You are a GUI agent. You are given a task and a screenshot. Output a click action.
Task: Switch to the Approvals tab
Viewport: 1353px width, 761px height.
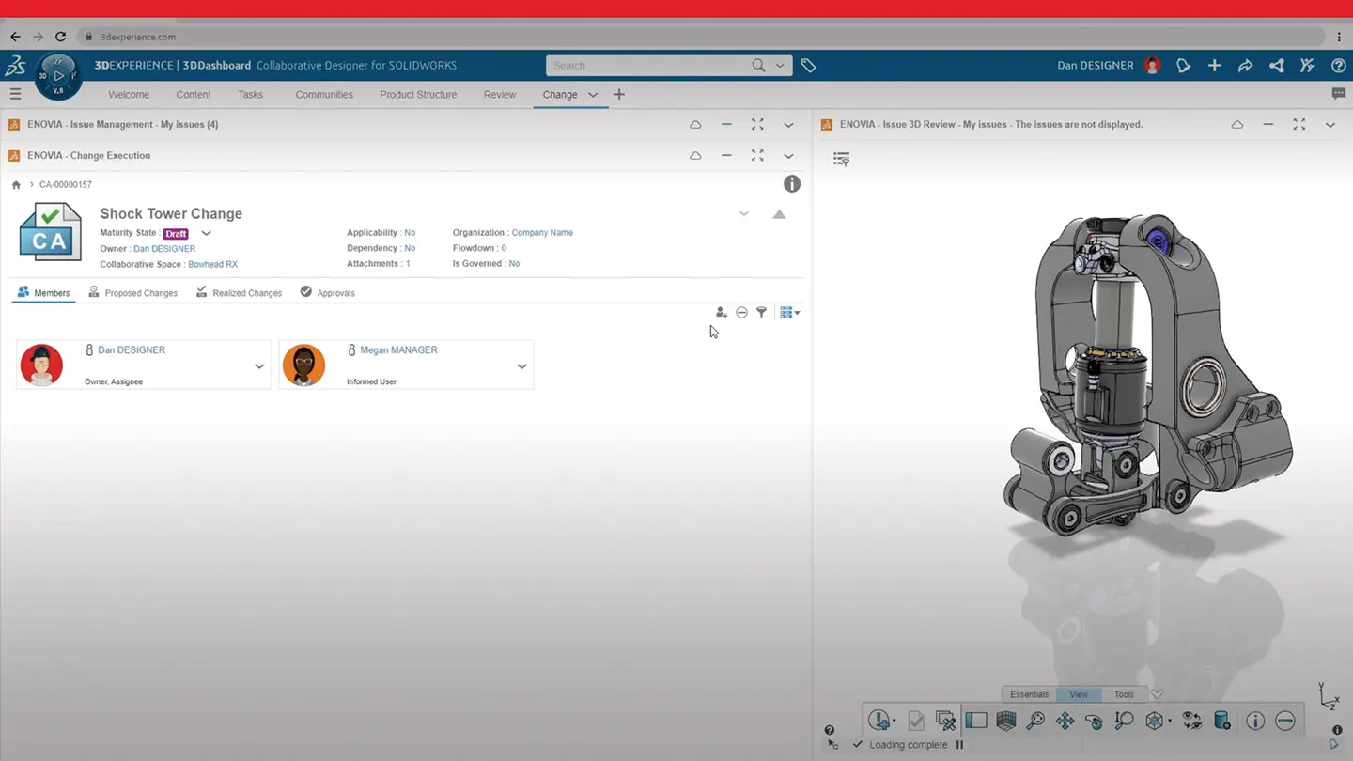coord(335,292)
